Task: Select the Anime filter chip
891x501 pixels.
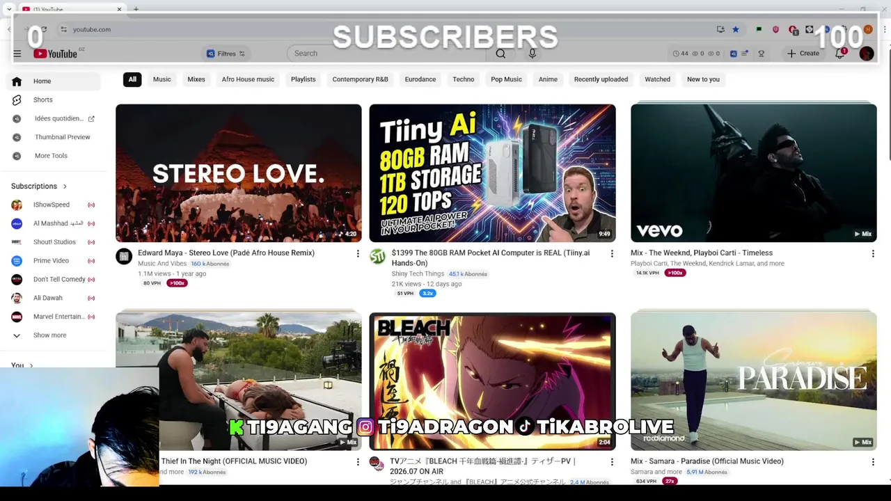Action: point(548,79)
